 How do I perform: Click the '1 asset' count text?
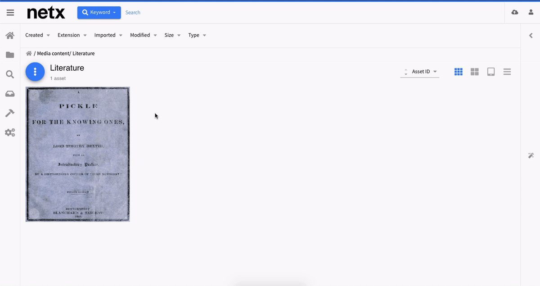[x=58, y=78]
